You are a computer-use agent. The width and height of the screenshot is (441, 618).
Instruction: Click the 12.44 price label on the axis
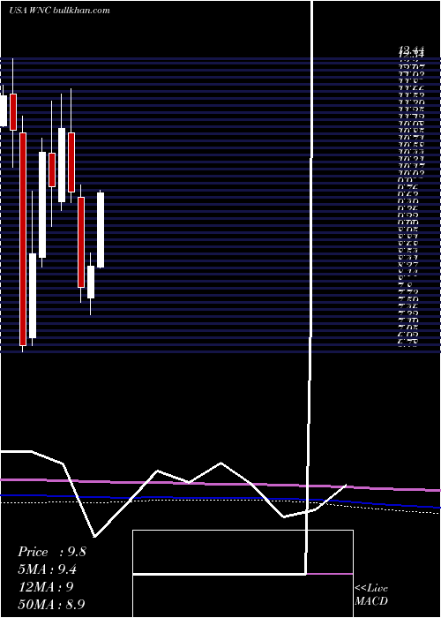click(x=411, y=49)
